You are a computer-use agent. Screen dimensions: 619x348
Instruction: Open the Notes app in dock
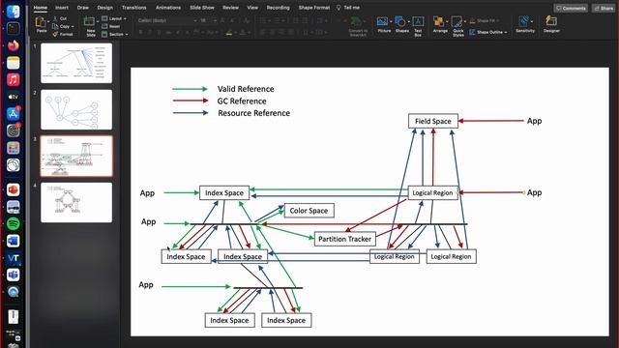coord(13,63)
